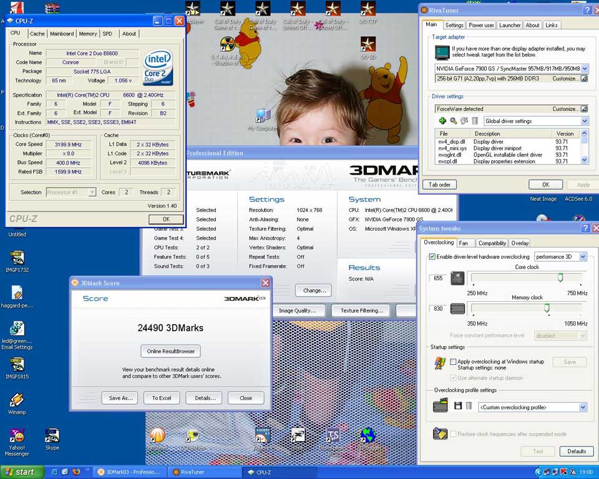Click the Tab order button in RivaTuner
Screen dimensions: 599x479
[439, 185]
